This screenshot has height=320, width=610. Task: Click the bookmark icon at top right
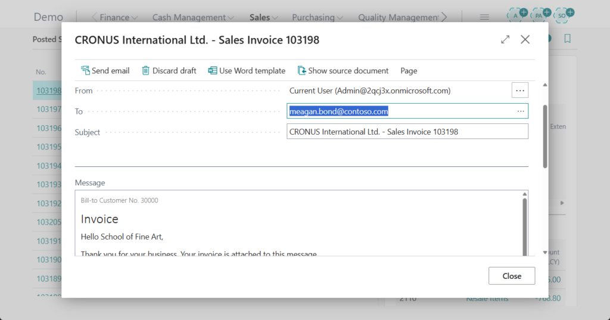[567, 39]
